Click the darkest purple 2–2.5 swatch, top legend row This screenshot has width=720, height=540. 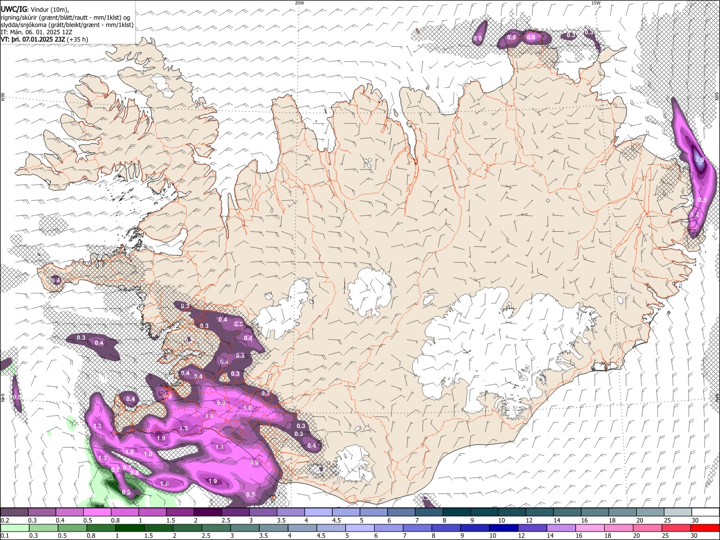(207, 512)
